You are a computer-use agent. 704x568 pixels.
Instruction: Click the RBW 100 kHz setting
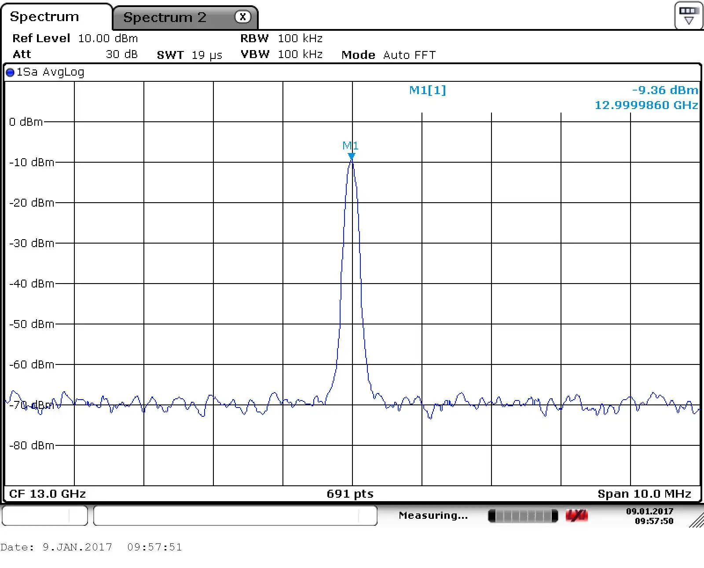[x=282, y=38]
